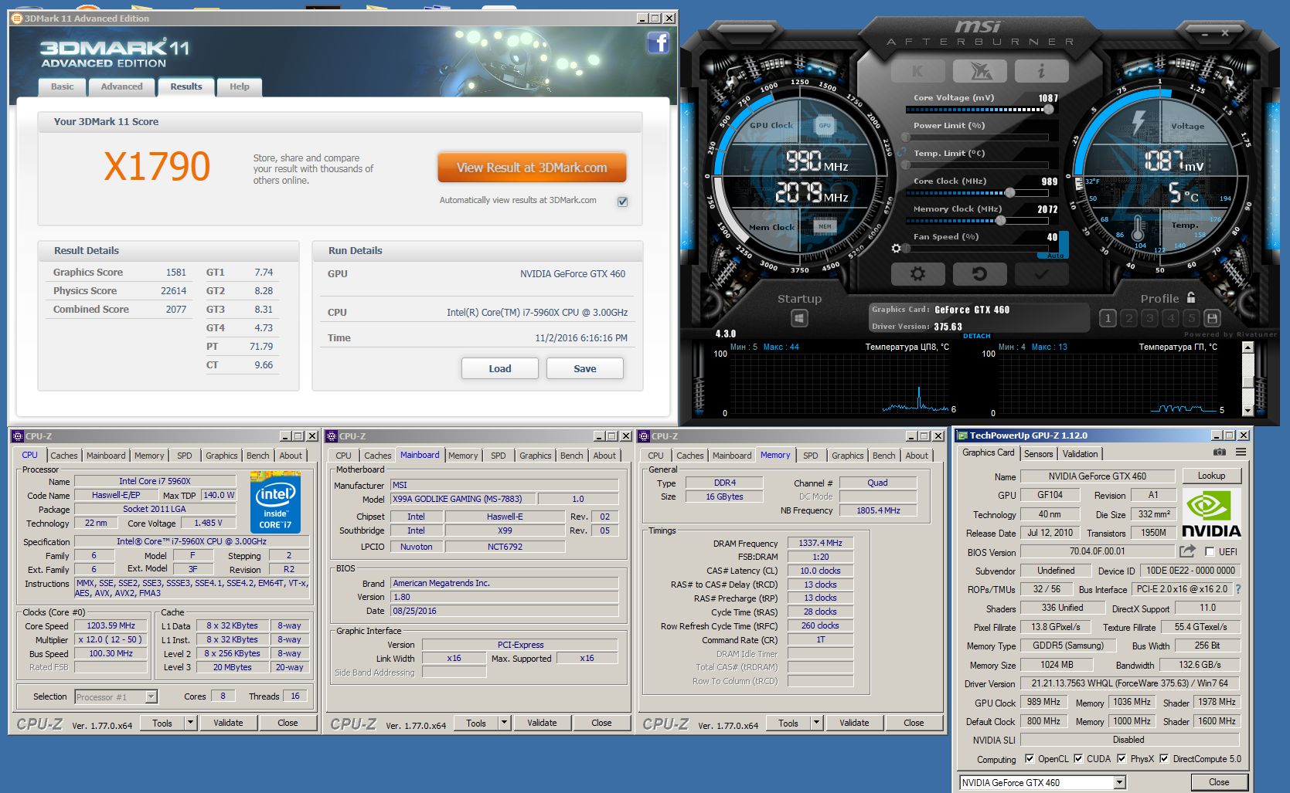Click Validate in the CPU-Z processor window

tap(228, 723)
